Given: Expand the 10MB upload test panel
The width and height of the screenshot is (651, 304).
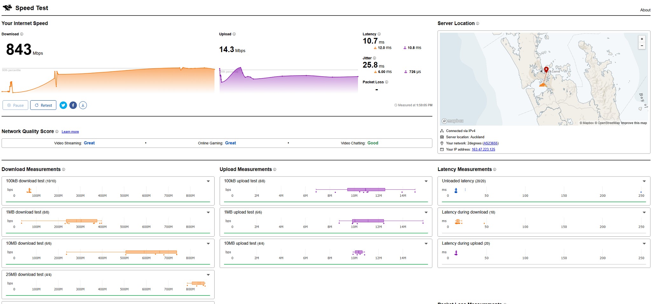Looking at the screenshot, I should [426, 244].
